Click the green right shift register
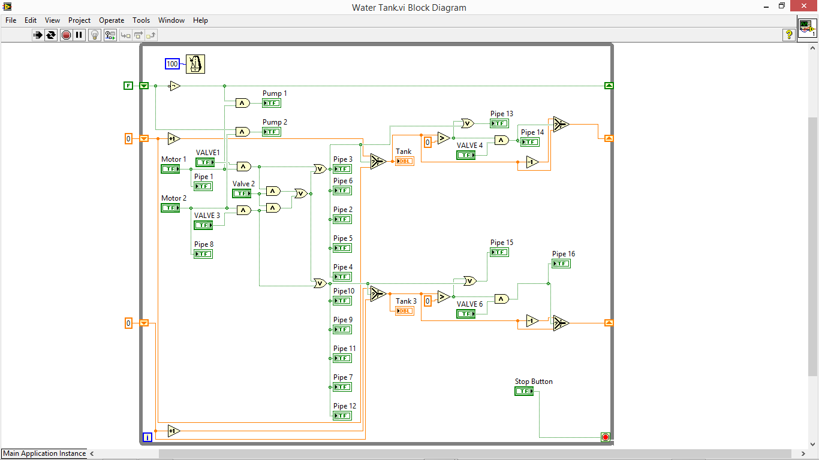 click(x=609, y=86)
